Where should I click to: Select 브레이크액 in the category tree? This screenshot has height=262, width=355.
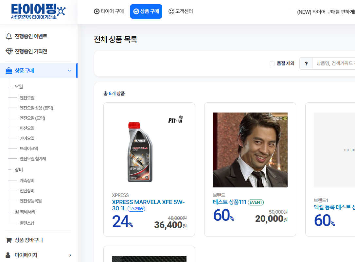(x=29, y=148)
